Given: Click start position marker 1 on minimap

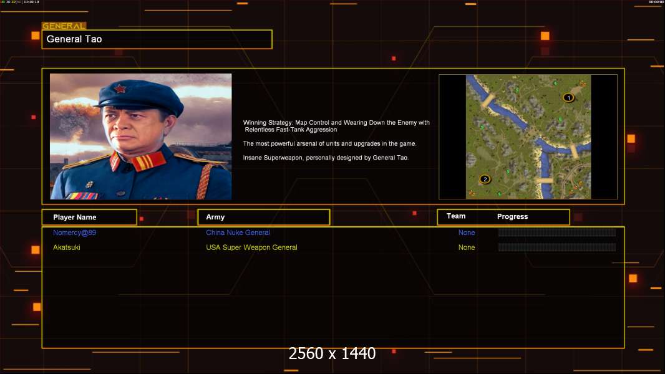Looking at the screenshot, I should [x=568, y=97].
